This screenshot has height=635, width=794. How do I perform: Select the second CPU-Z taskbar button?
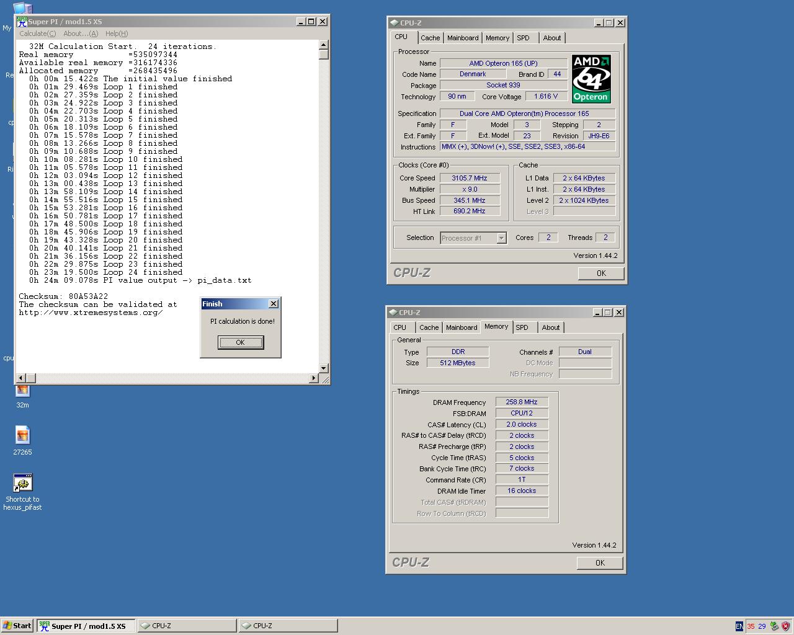[288, 626]
